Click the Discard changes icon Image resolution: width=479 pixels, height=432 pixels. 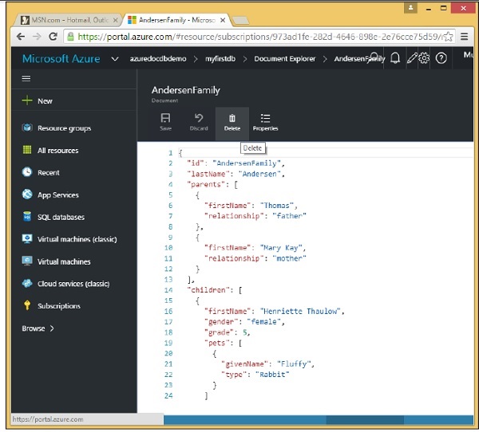pos(199,122)
